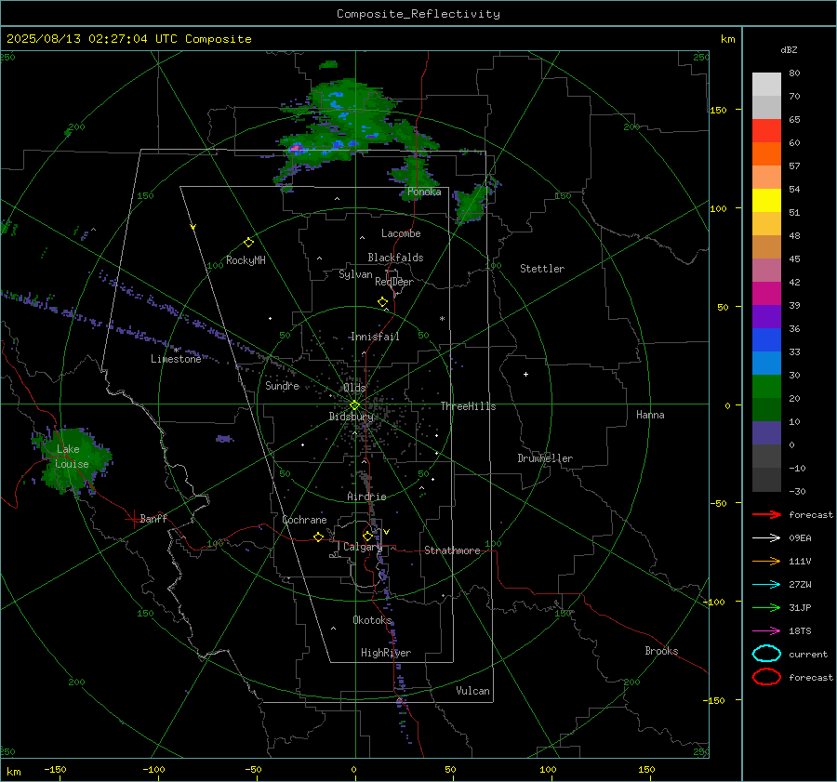Viewport: 837px width, 782px height.
Task: Click the yellow diamond marker above Calgary label
Action: coord(367,536)
